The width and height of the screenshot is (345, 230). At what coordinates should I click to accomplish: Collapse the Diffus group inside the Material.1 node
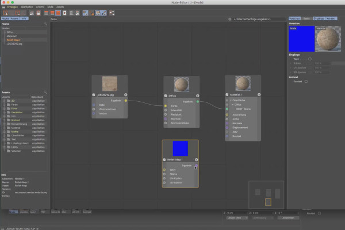tap(233, 105)
